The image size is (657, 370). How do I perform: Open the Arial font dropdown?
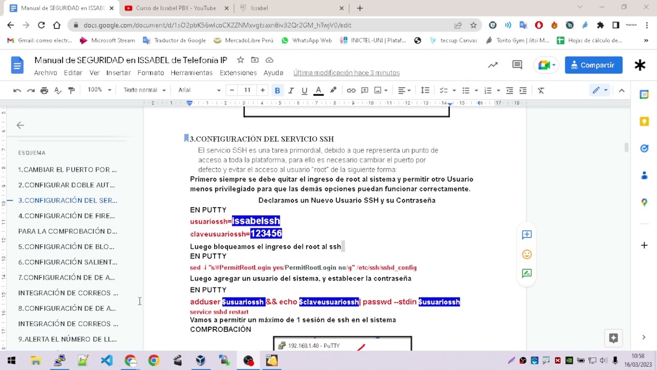199,90
